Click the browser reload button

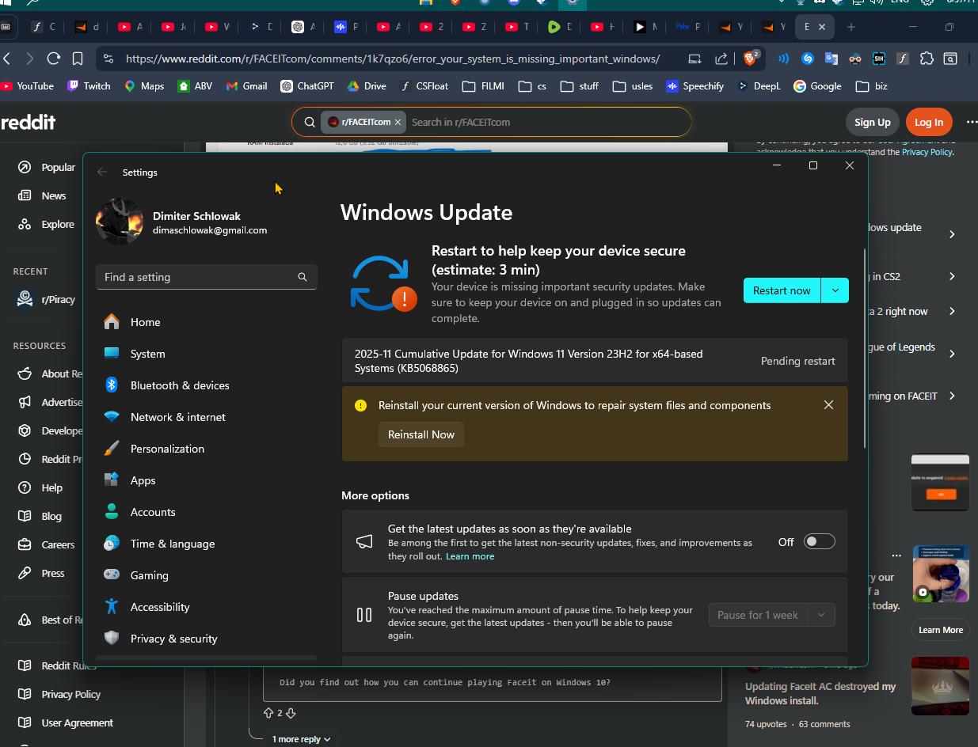tap(54, 59)
